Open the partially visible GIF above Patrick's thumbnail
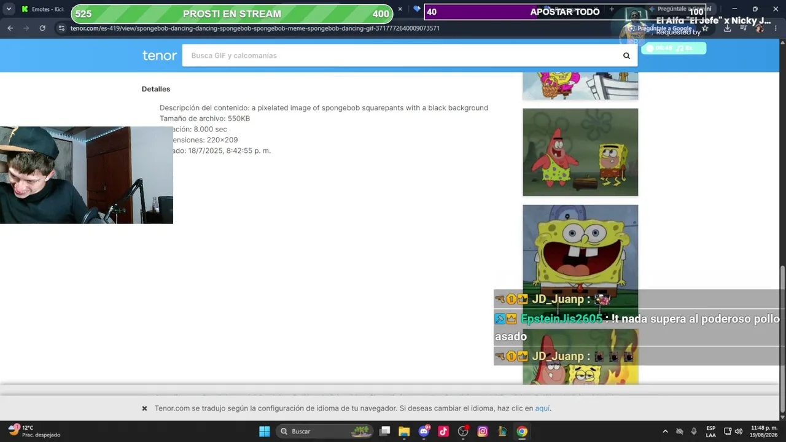The width and height of the screenshot is (786, 442). pos(580,86)
